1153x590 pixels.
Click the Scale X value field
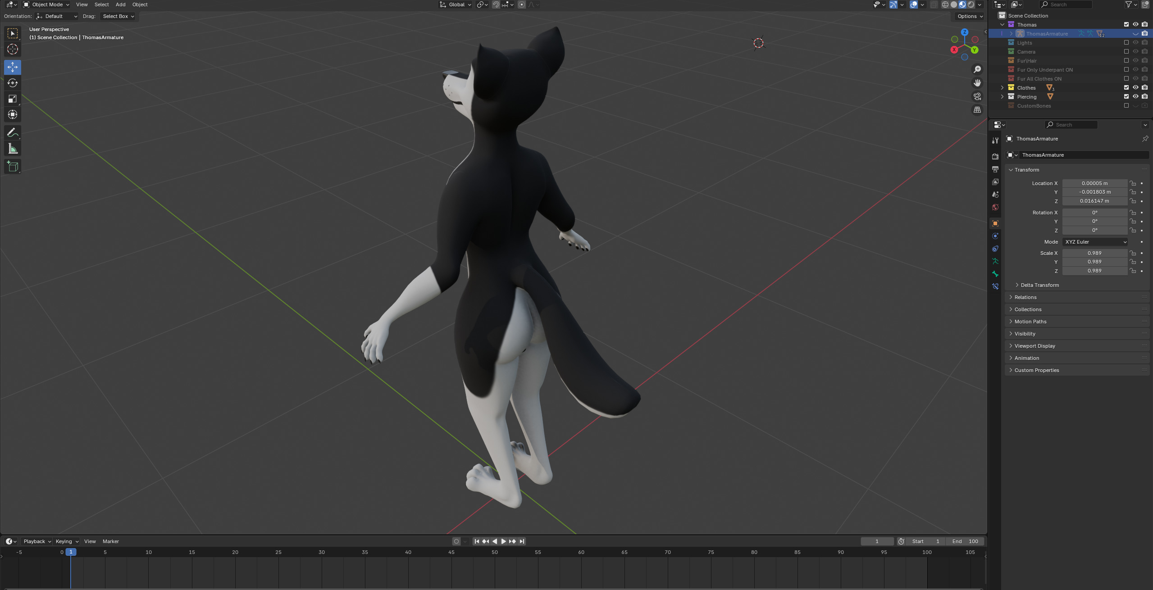coord(1095,253)
